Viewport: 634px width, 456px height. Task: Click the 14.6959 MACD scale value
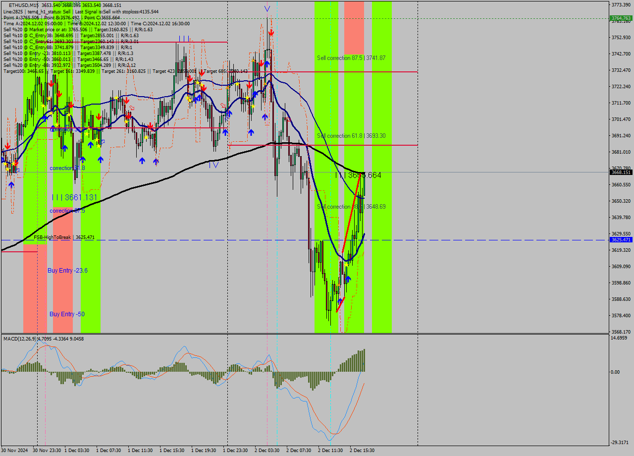coord(620,338)
